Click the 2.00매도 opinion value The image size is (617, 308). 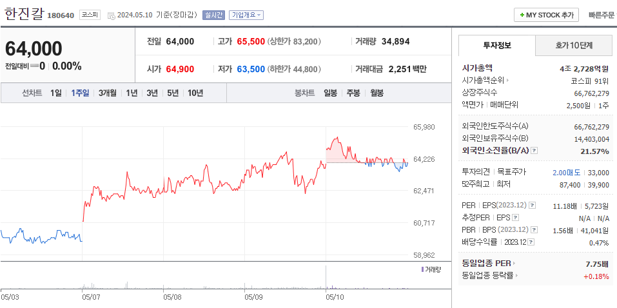[566, 172]
